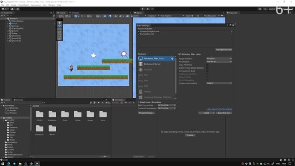Open the draw mode dropdown in Scene toolbar
The image size is (295, 166).
coord(98,16)
